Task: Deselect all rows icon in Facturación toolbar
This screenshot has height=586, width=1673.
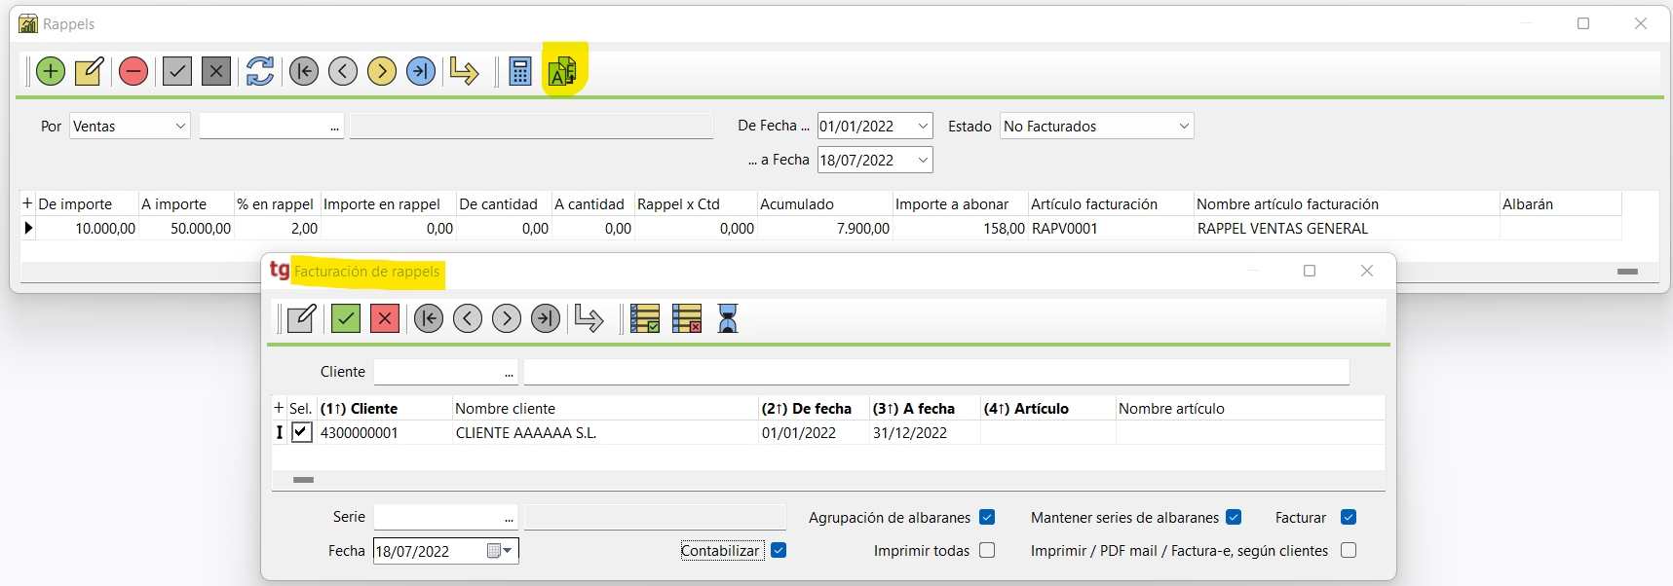Action: click(x=687, y=318)
